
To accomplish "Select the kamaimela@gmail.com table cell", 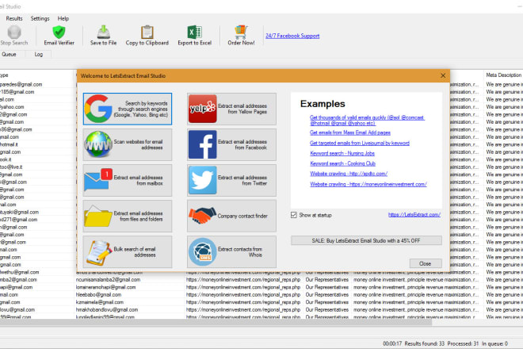I will [100, 302].
